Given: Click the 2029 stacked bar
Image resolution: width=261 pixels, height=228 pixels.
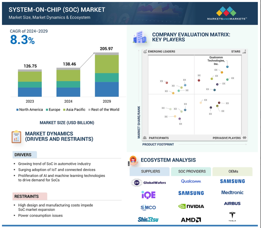Looking at the screenshot, I should (107, 75).
